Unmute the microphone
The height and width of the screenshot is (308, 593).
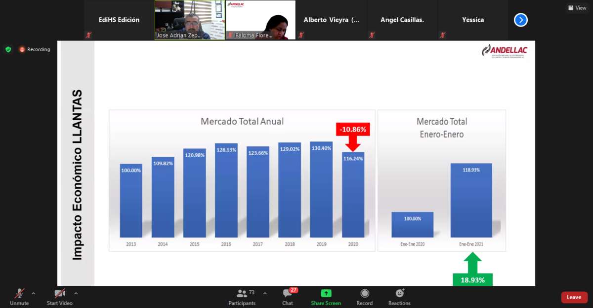(x=19, y=294)
